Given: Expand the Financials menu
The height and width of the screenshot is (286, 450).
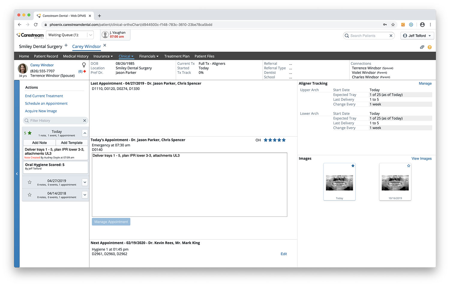Looking at the screenshot, I should 149,56.
